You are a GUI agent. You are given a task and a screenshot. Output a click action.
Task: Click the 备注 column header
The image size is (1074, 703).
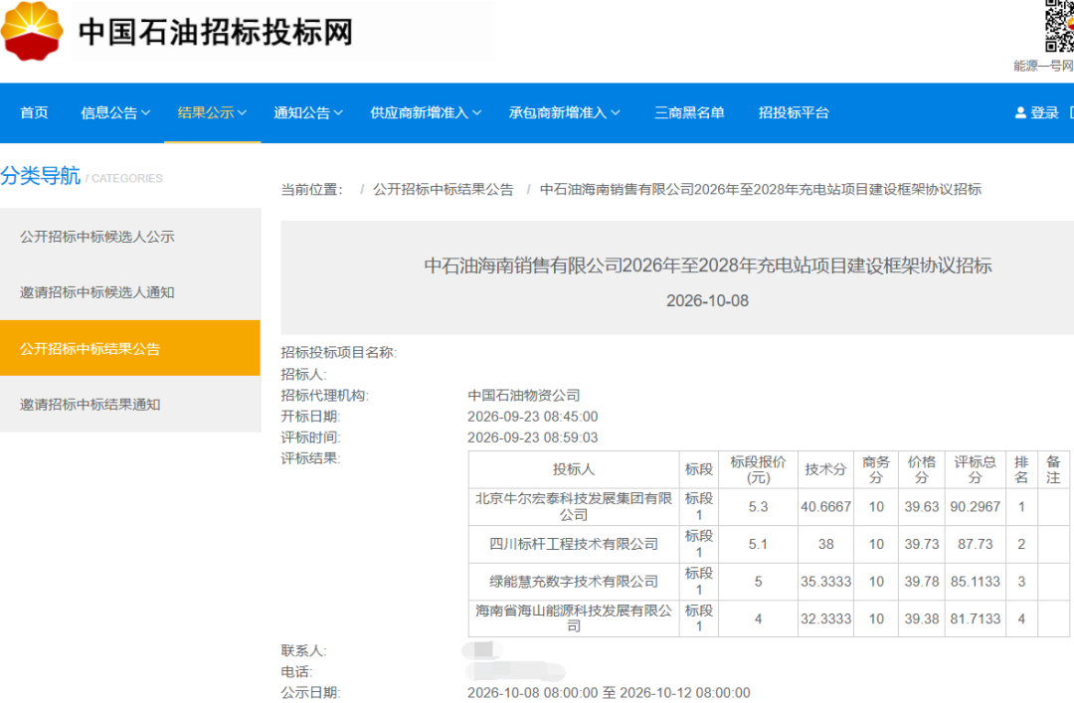(x=1053, y=469)
